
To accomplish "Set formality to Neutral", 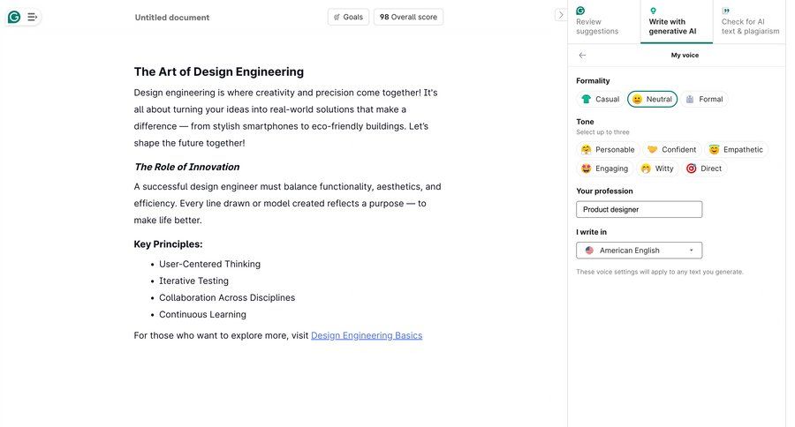I will [652, 100].
